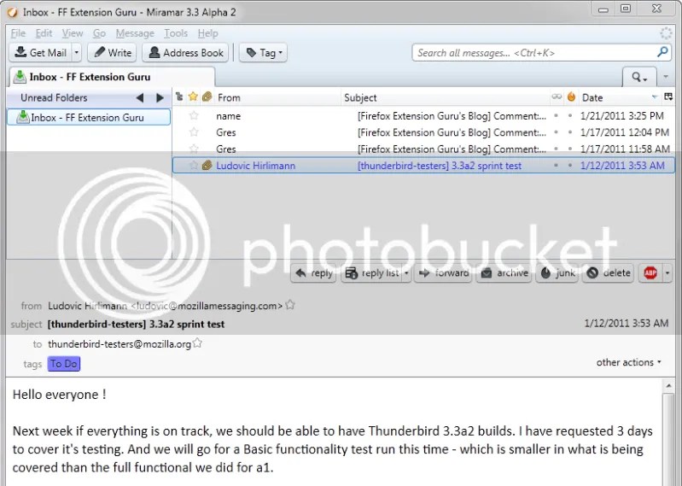Archive the message
682x486 pixels.
point(504,273)
